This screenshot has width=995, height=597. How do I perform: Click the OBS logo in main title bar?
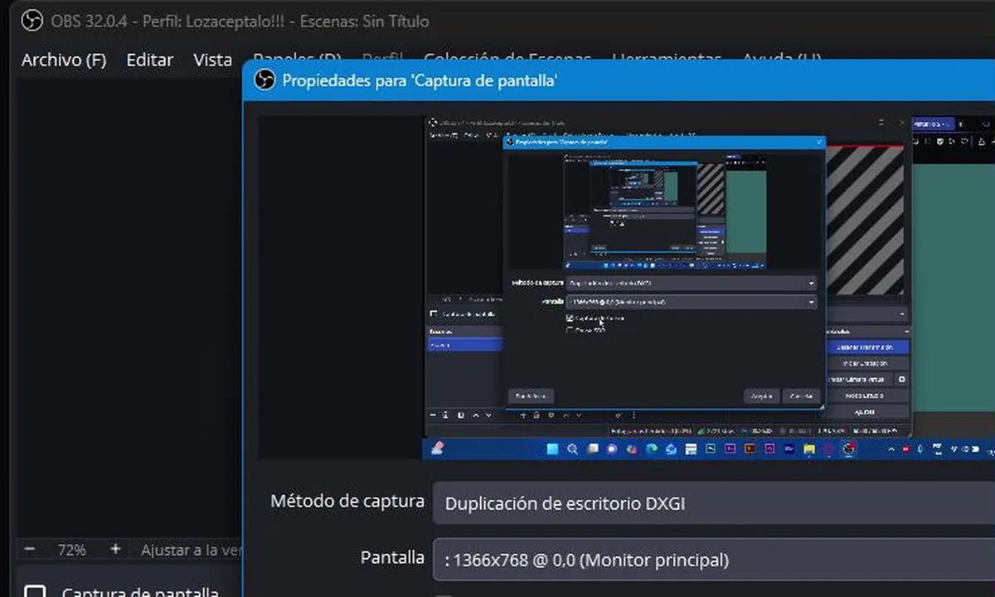pos(32,20)
